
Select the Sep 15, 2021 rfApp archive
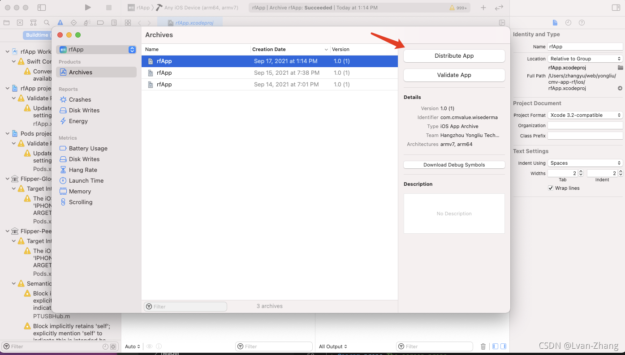pos(270,73)
